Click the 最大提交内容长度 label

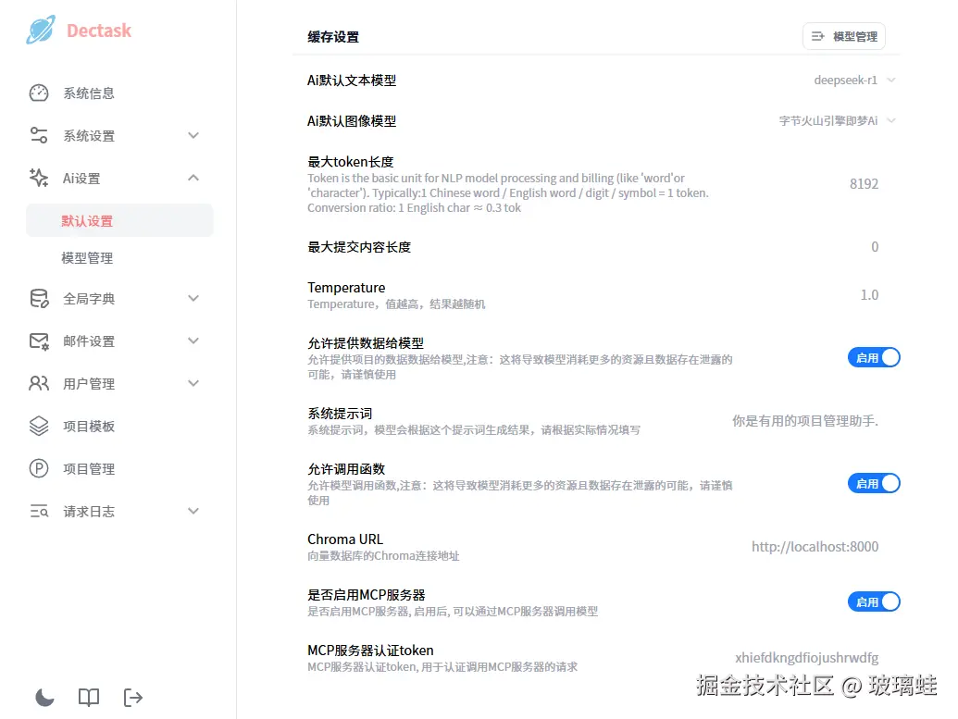point(359,247)
